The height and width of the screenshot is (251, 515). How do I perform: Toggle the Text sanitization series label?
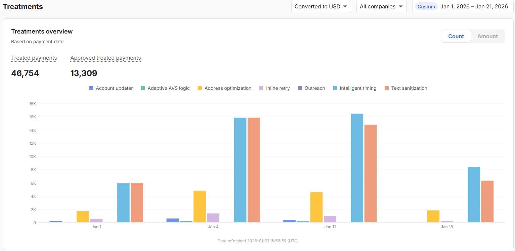[x=409, y=88]
